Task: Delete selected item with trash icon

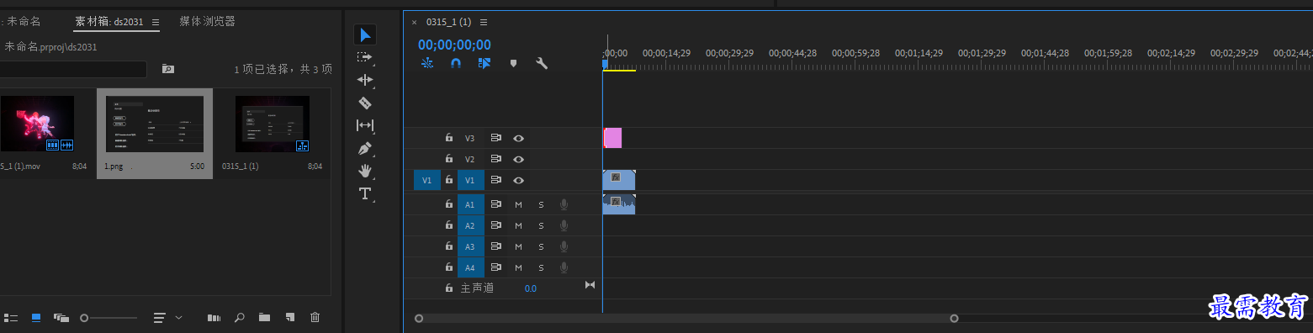Action: point(315,318)
